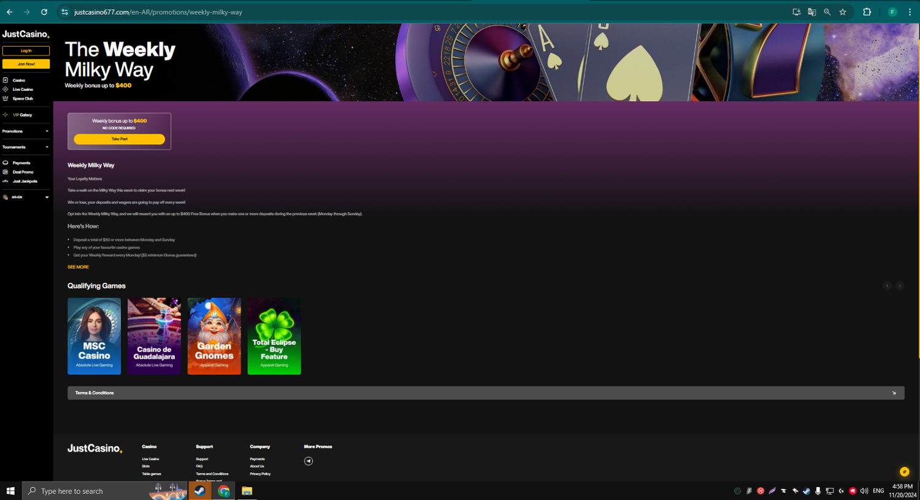Open the footer Slots link
The image size is (920, 500).
pos(146,466)
